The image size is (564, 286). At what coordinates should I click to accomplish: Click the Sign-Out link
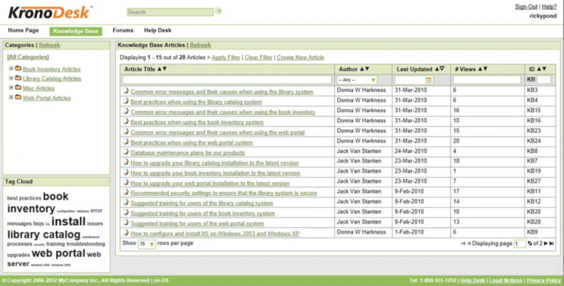coord(526,7)
